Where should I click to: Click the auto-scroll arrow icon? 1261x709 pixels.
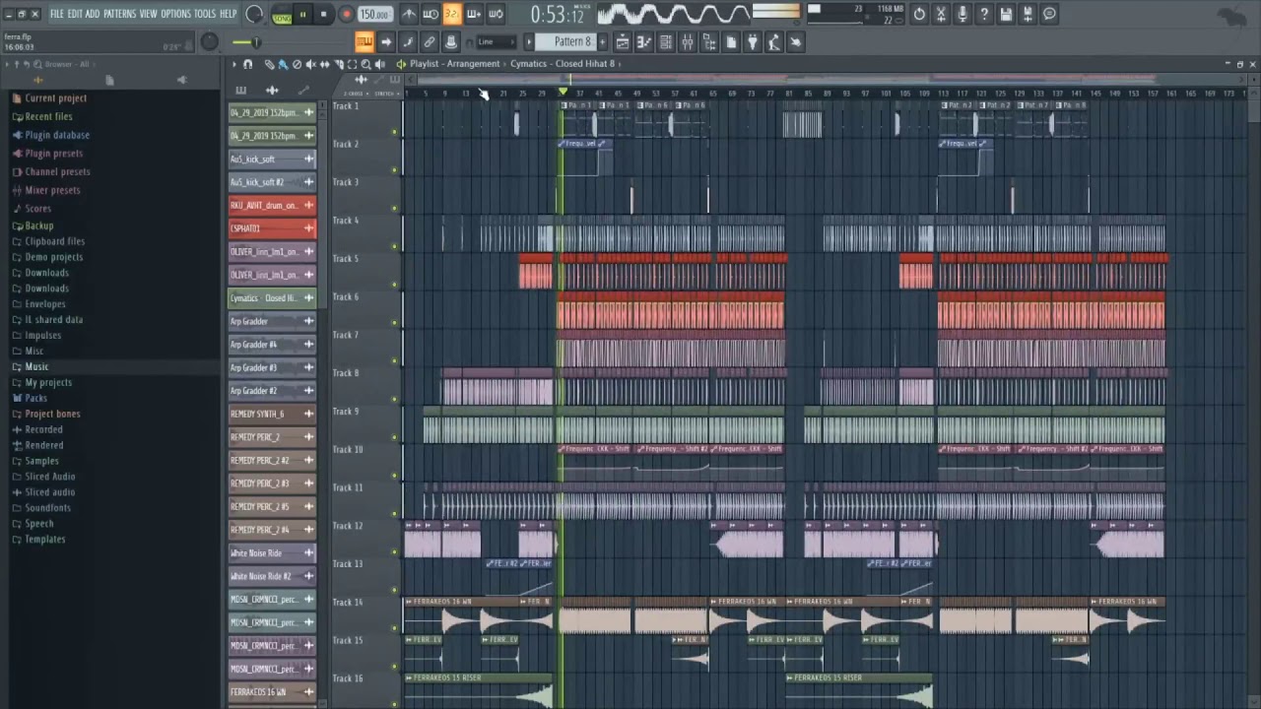click(x=385, y=41)
